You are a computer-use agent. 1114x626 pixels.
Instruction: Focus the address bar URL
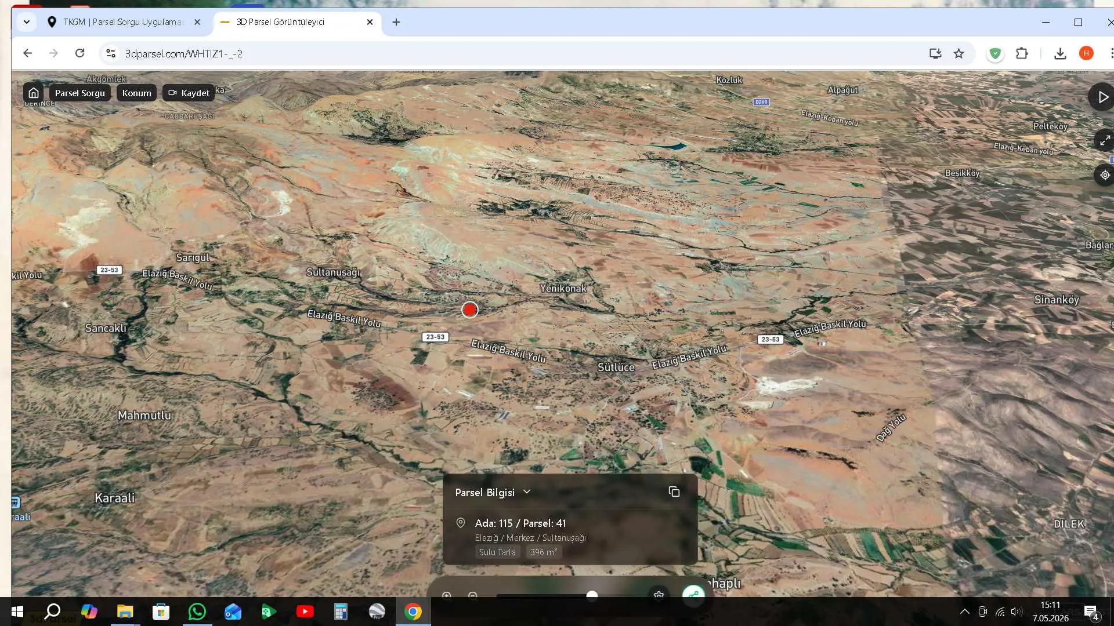click(184, 53)
